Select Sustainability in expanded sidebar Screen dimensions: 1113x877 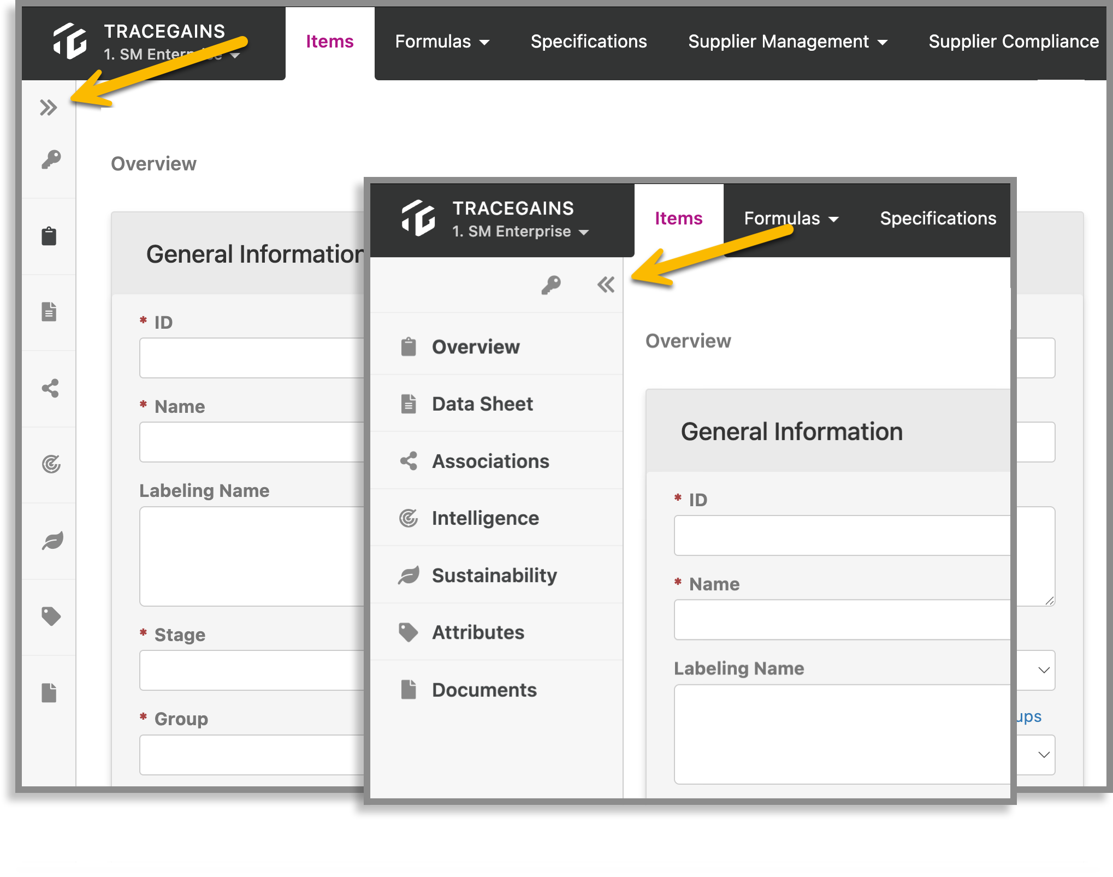pyautogui.click(x=496, y=576)
